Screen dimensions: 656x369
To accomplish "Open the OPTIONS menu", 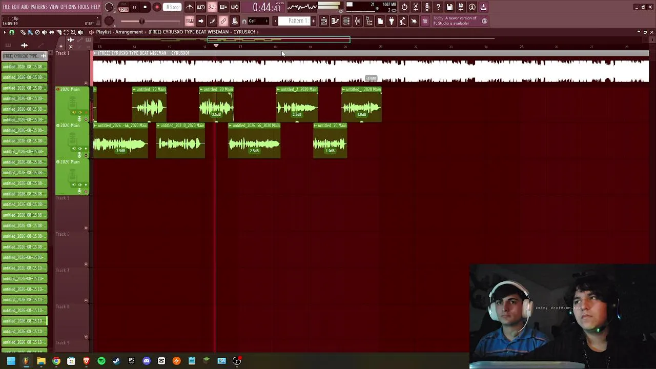I will click(68, 7).
